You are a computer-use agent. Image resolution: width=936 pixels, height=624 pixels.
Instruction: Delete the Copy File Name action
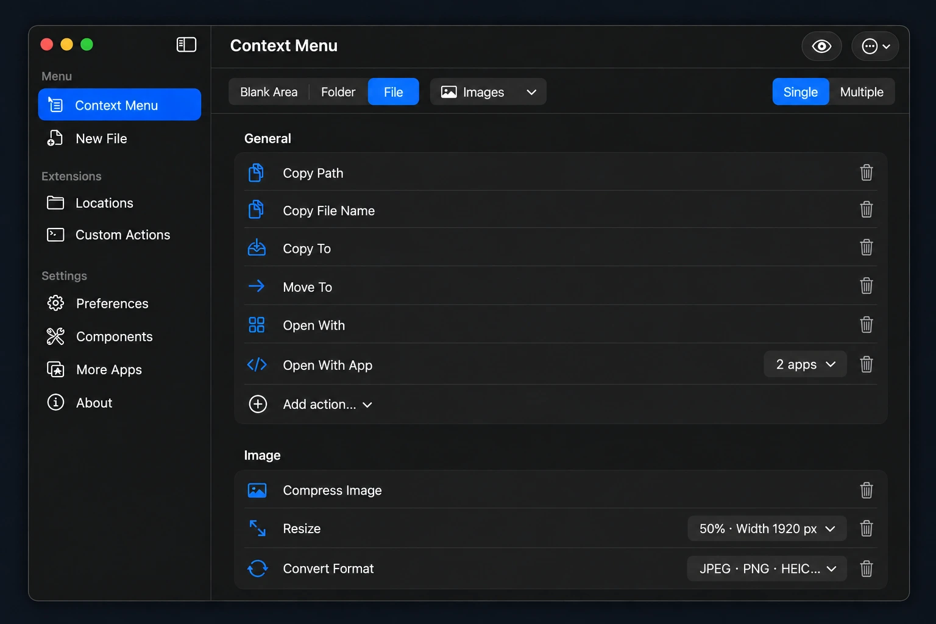click(866, 210)
